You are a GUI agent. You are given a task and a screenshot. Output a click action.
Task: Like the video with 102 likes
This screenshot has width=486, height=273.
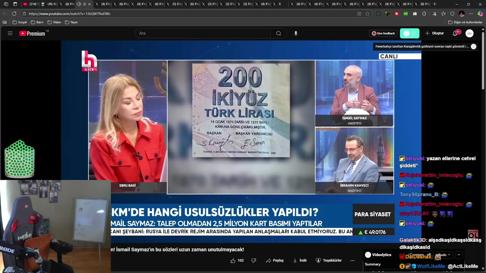(x=237, y=260)
